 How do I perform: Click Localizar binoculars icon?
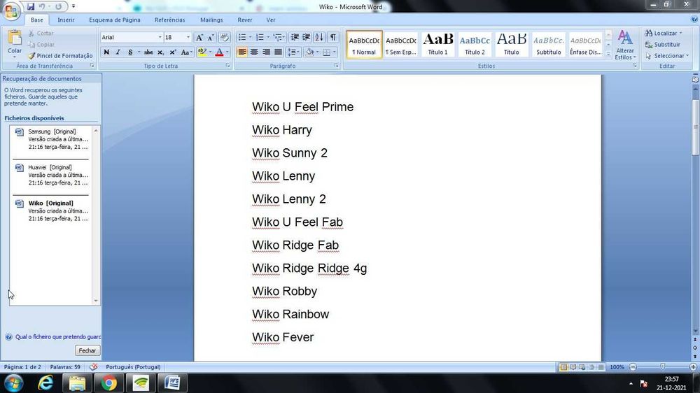point(649,33)
